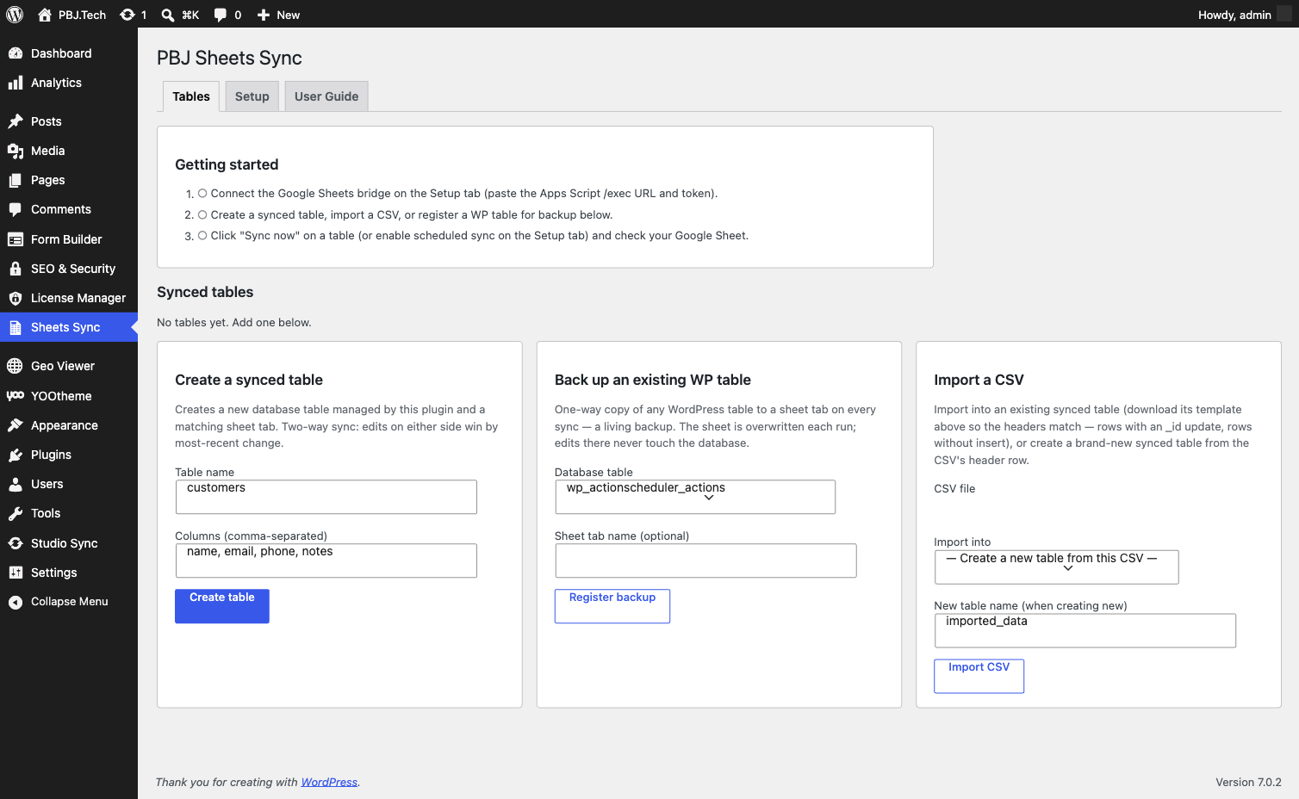Open the Form Builder menu item
Screen dimensions: 1299x799
pyautogui.click(x=69, y=239)
